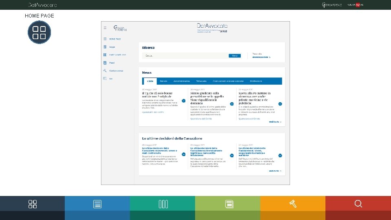The height and width of the screenshot is (220, 391).
Task: Click into the Ricerca search input field
Action: pyautogui.click(x=185, y=56)
